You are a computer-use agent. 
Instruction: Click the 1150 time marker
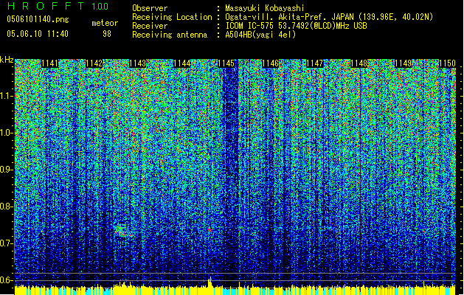click(x=447, y=63)
